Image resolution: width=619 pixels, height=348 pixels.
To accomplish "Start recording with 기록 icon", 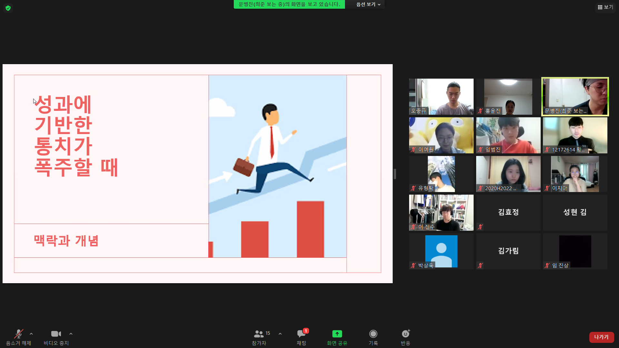I will pyautogui.click(x=373, y=334).
